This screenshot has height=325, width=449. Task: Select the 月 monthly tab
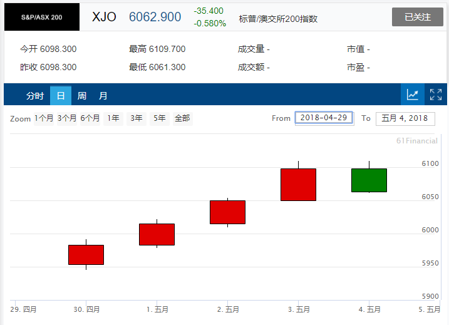coord(103,96)
